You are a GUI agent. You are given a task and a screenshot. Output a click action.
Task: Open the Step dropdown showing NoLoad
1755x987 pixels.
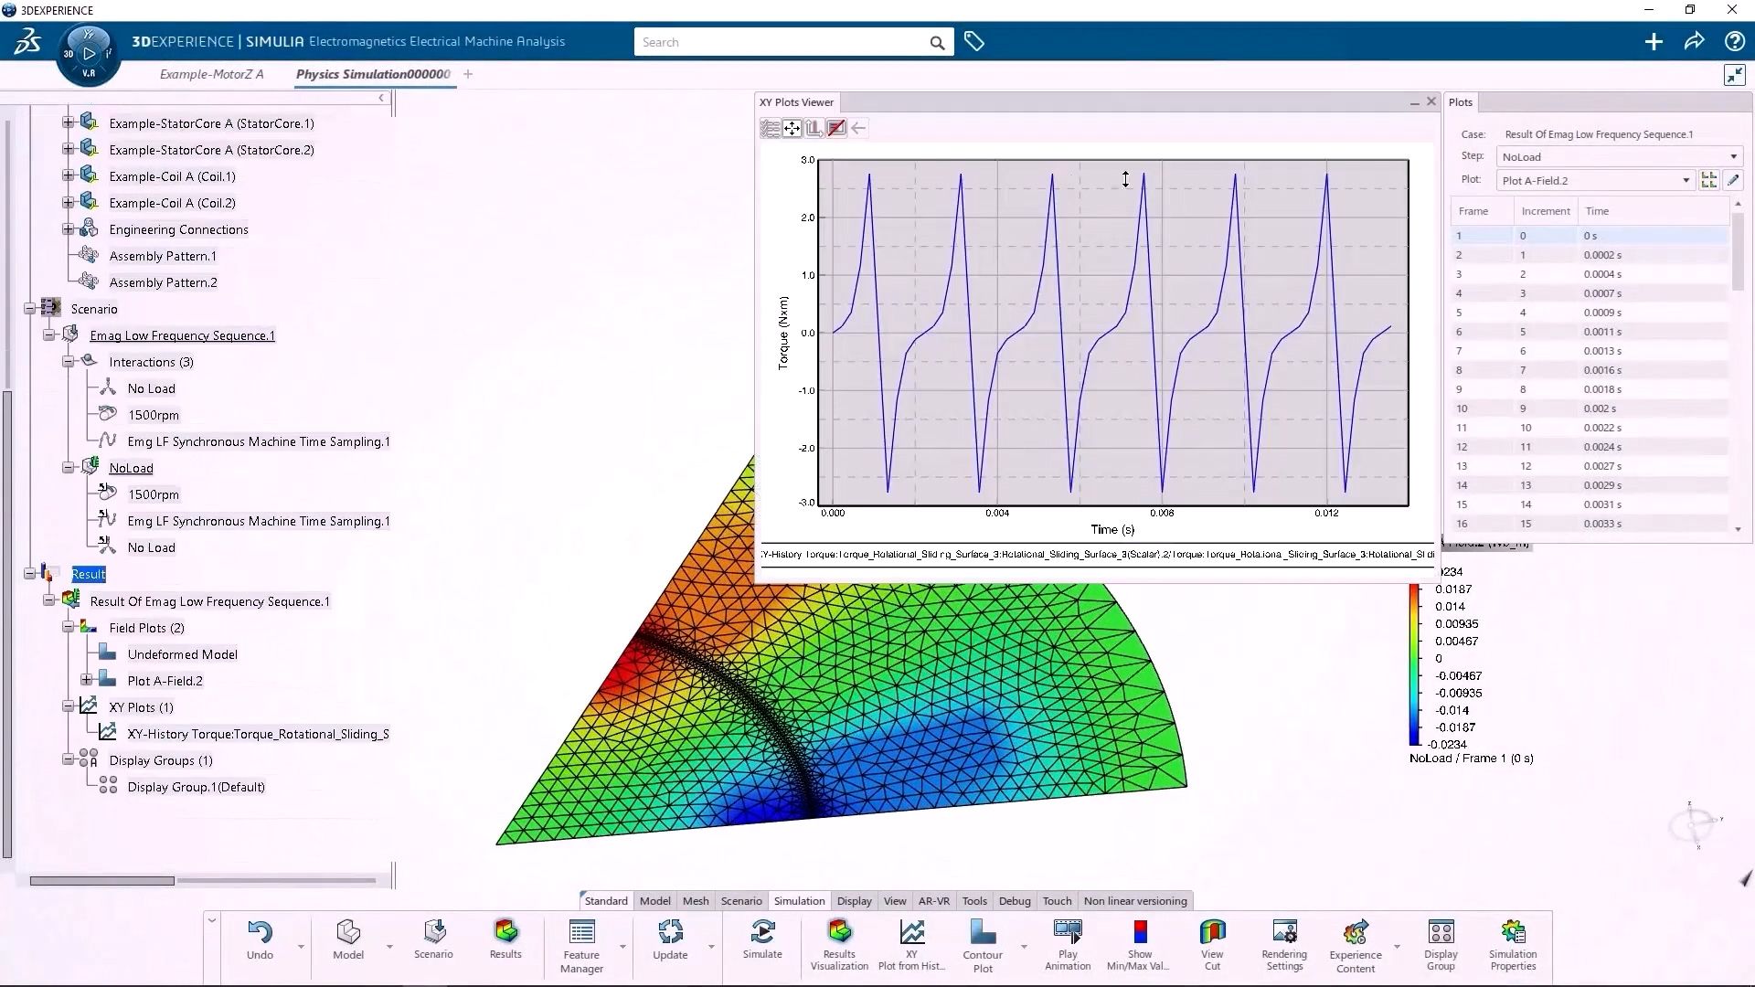[1733, 156]
